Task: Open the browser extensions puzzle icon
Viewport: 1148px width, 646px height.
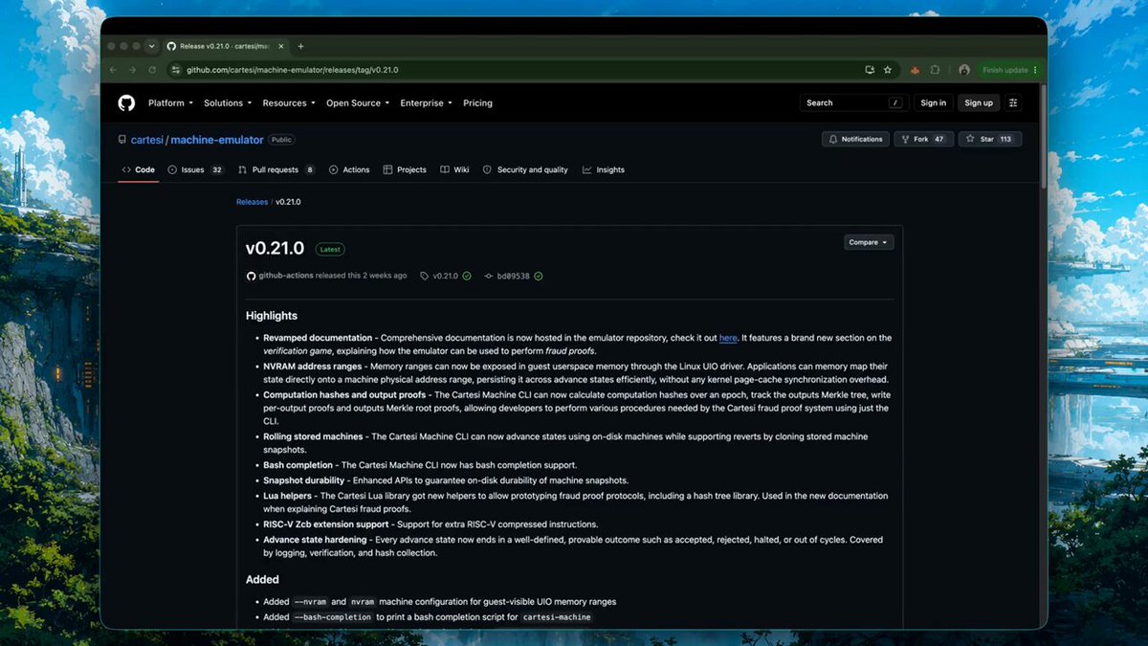Action: tap(935, 70)
